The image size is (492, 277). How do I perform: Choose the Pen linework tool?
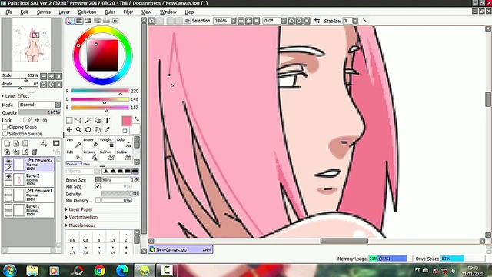74,142
